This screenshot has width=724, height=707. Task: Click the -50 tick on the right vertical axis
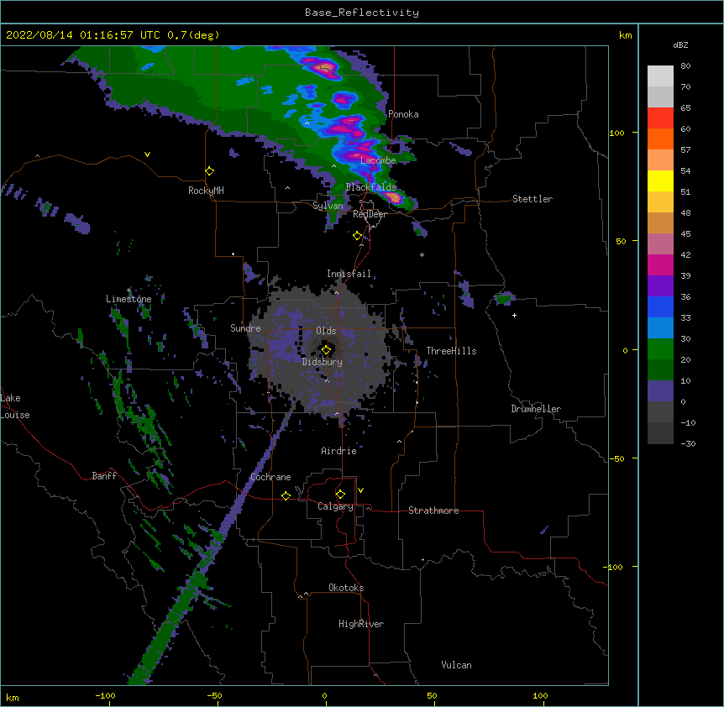tap(616, 458)
